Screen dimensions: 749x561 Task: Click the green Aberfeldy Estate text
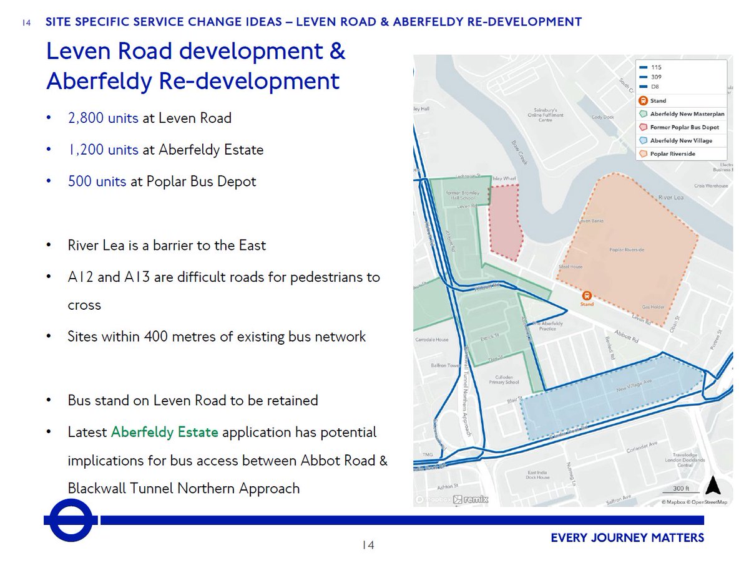coord(165,431)
